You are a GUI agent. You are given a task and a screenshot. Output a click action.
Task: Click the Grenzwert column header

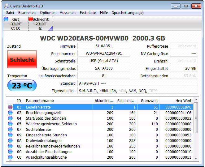[x=149, y=101]
